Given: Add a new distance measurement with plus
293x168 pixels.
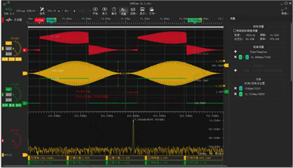Looking at the screenshot, I should tap(236, 51).
